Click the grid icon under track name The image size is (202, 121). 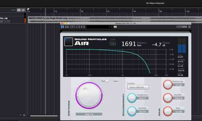click(x=8, y=22)
